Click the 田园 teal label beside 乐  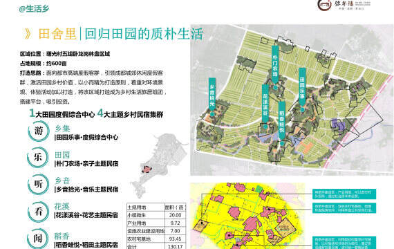[62, 155]
